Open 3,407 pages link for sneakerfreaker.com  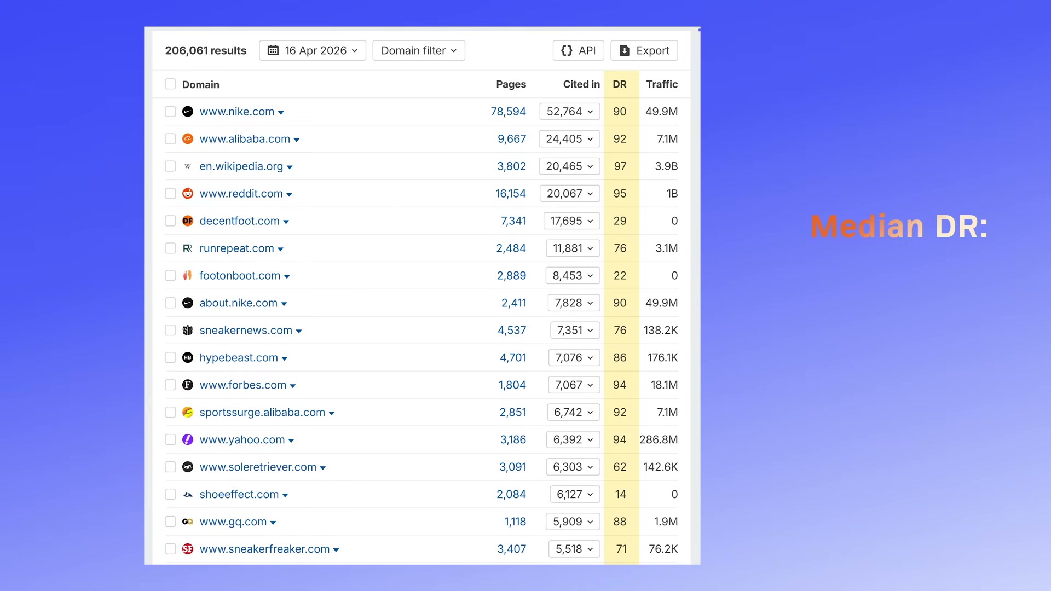512,549
